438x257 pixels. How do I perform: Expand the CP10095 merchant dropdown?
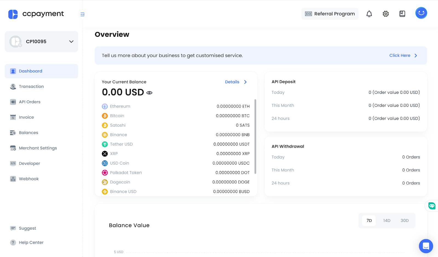point(71,42)
